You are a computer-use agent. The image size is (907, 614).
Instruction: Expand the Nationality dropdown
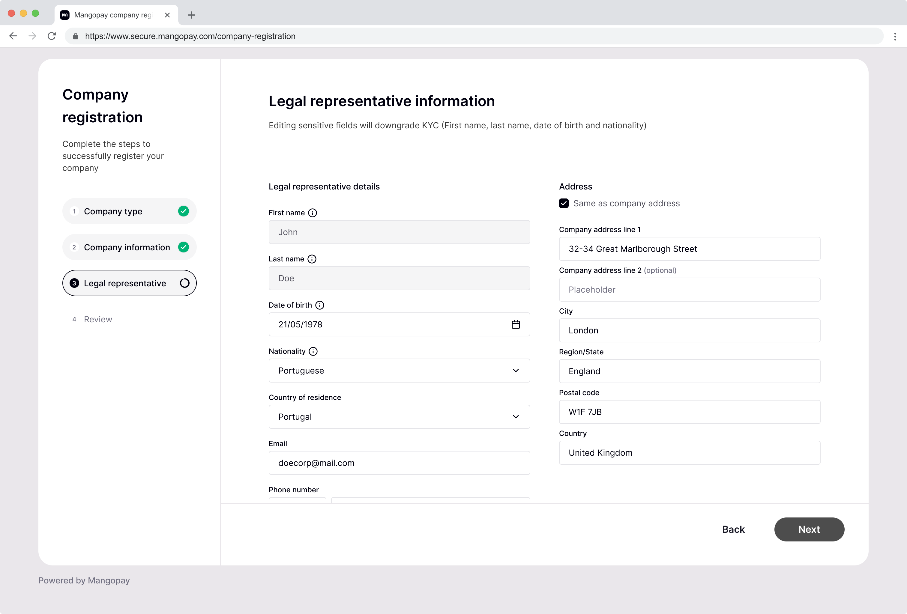(399, 371)
